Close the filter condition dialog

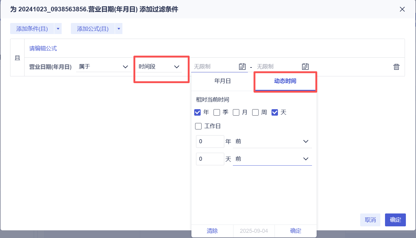point(402,9)
